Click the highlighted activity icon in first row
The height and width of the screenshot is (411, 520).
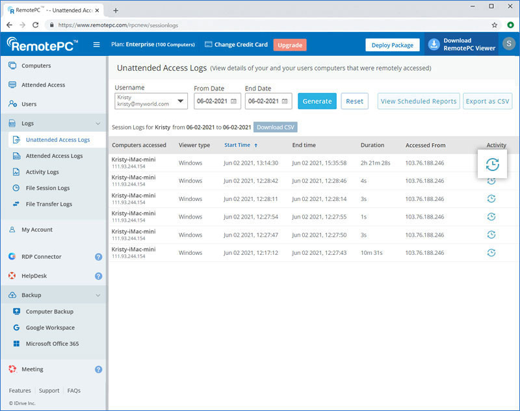click(492, 165)
